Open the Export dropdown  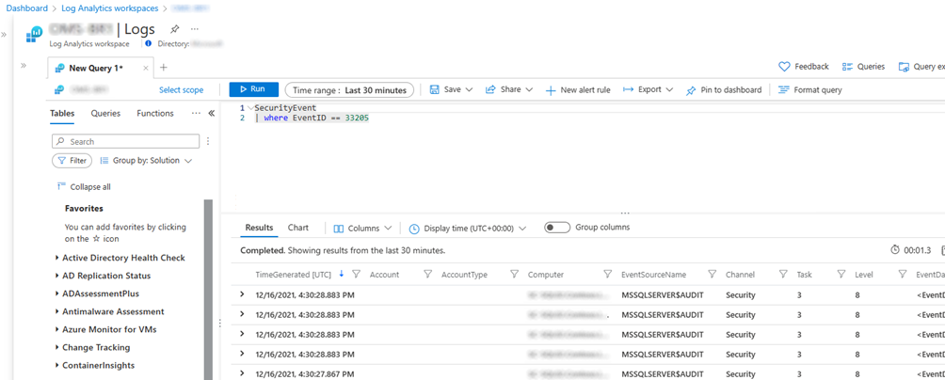tap(648, 89)
